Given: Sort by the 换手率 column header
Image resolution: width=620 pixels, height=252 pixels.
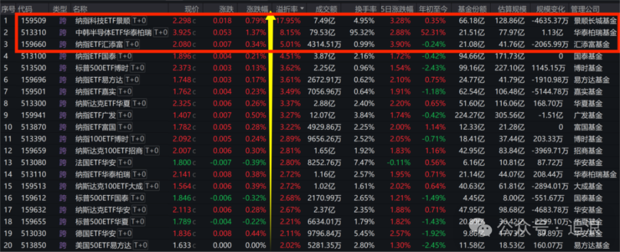Looking at the screenshot, I should [x=366, y=8].
